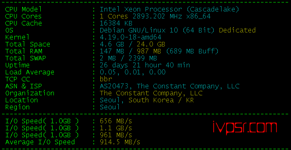
Task: Click kernel version 4.19.0-18-amd64
Action: [x=130, y=37]
